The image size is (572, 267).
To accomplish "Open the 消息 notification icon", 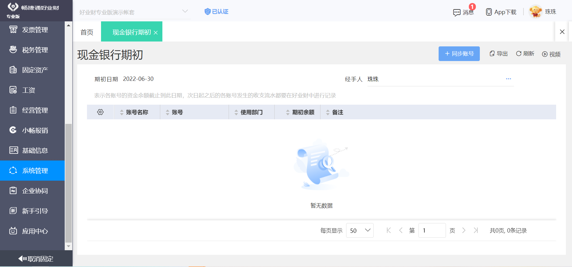I will click(x=457, y=13).
